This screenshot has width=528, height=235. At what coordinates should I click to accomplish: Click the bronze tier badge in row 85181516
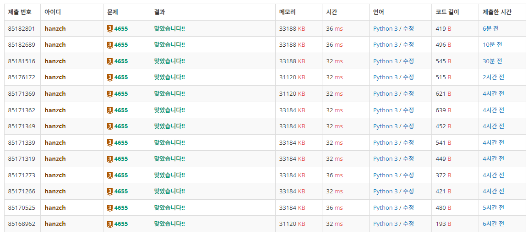tap(110, 61)
